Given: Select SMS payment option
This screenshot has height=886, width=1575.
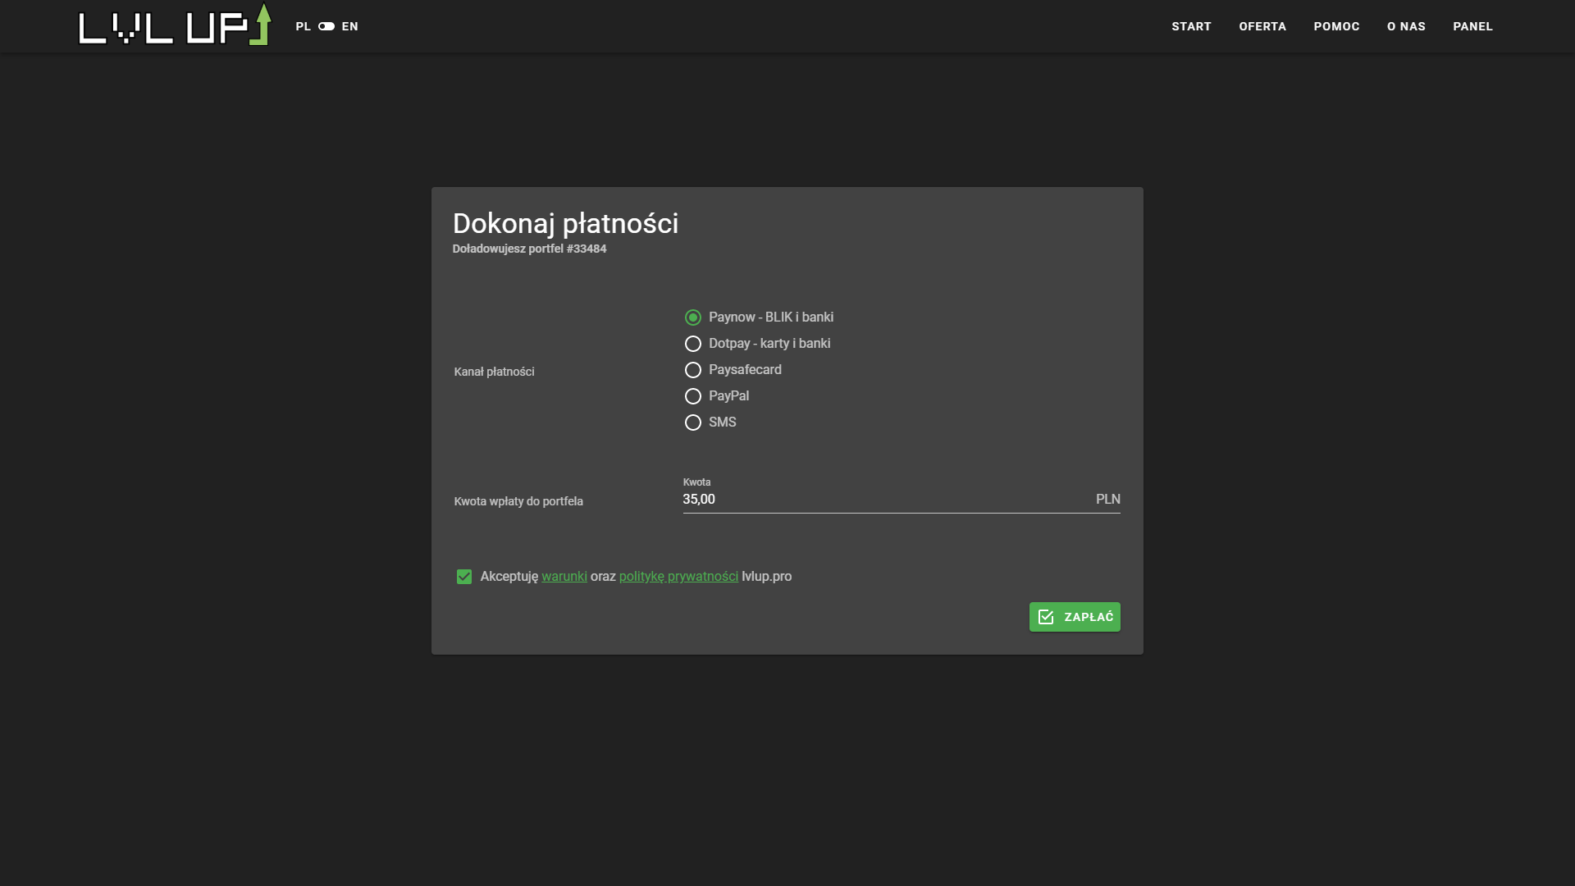Looking at the screenshot, I should click(x=693, y=422).
